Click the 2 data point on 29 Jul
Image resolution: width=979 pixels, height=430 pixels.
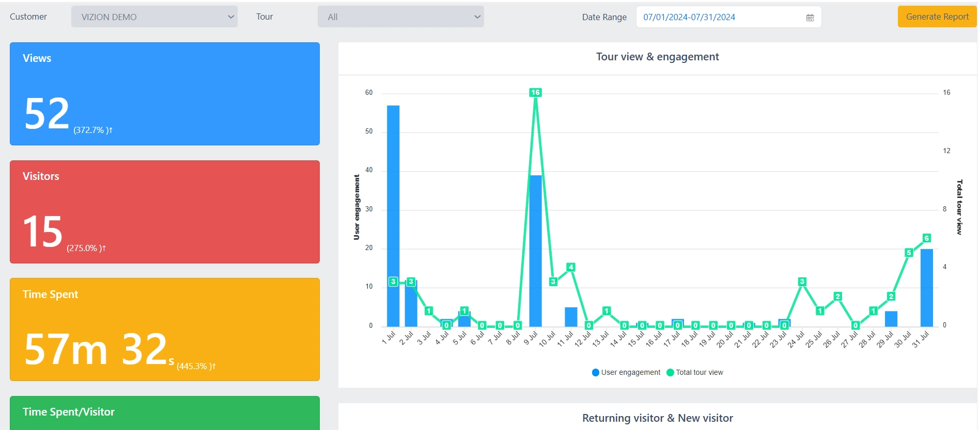pos(891,296)
